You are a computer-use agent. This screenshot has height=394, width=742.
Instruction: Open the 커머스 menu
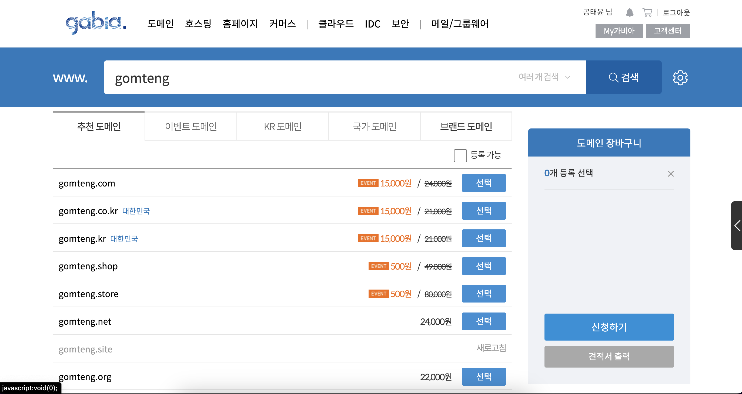coord(282,23)
